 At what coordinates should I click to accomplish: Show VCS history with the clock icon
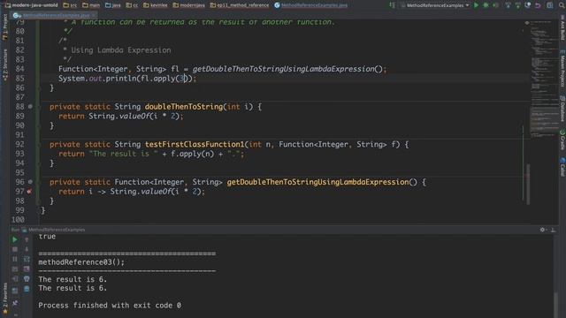coord(528,5)
